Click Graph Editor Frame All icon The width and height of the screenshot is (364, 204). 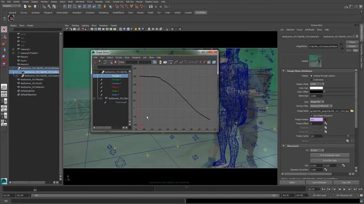(155, 62)
